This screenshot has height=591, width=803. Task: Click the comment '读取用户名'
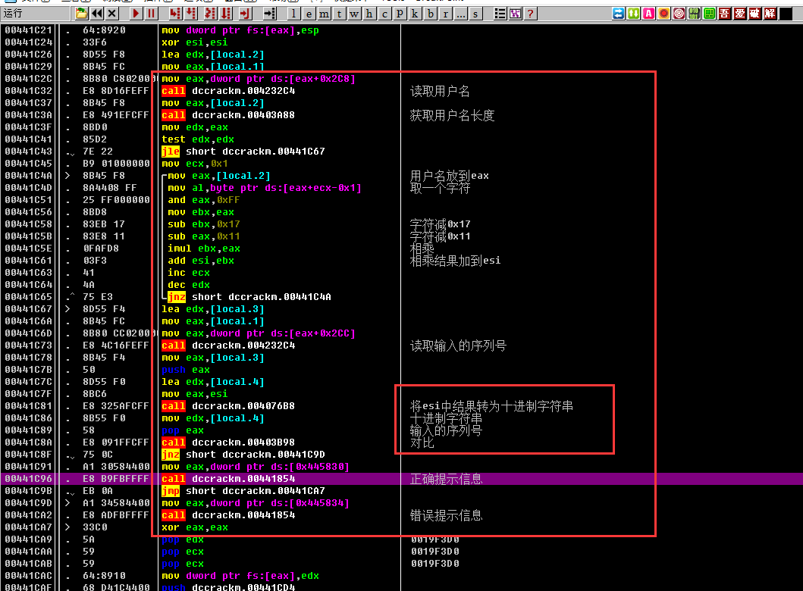(x=440, y=92)
